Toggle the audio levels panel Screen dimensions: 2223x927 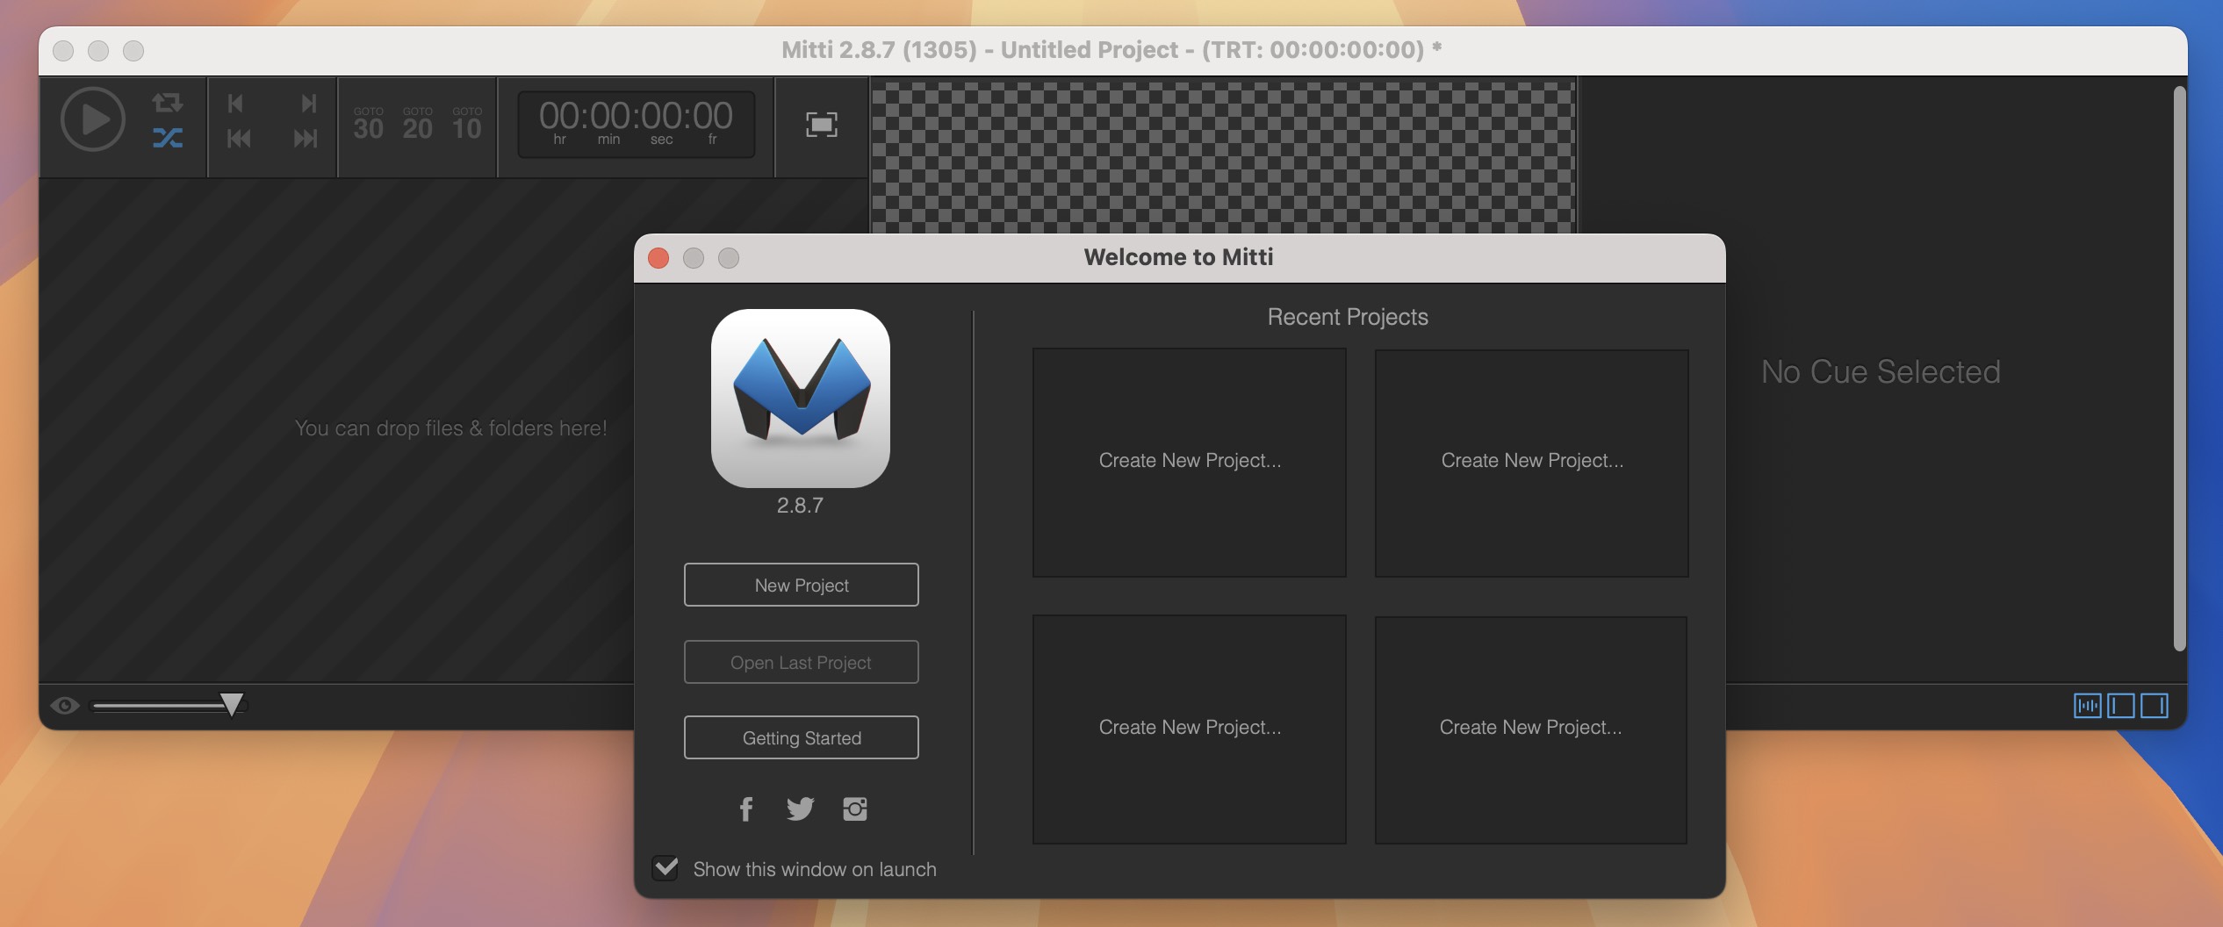pyautogui.click(x=2088, y=704)
